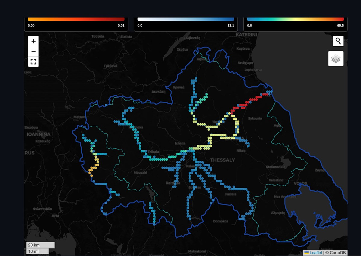Click the KATERINI city label
Image resolution: width=361 pixels, height=256 pixels.
[x=246, y=35]
